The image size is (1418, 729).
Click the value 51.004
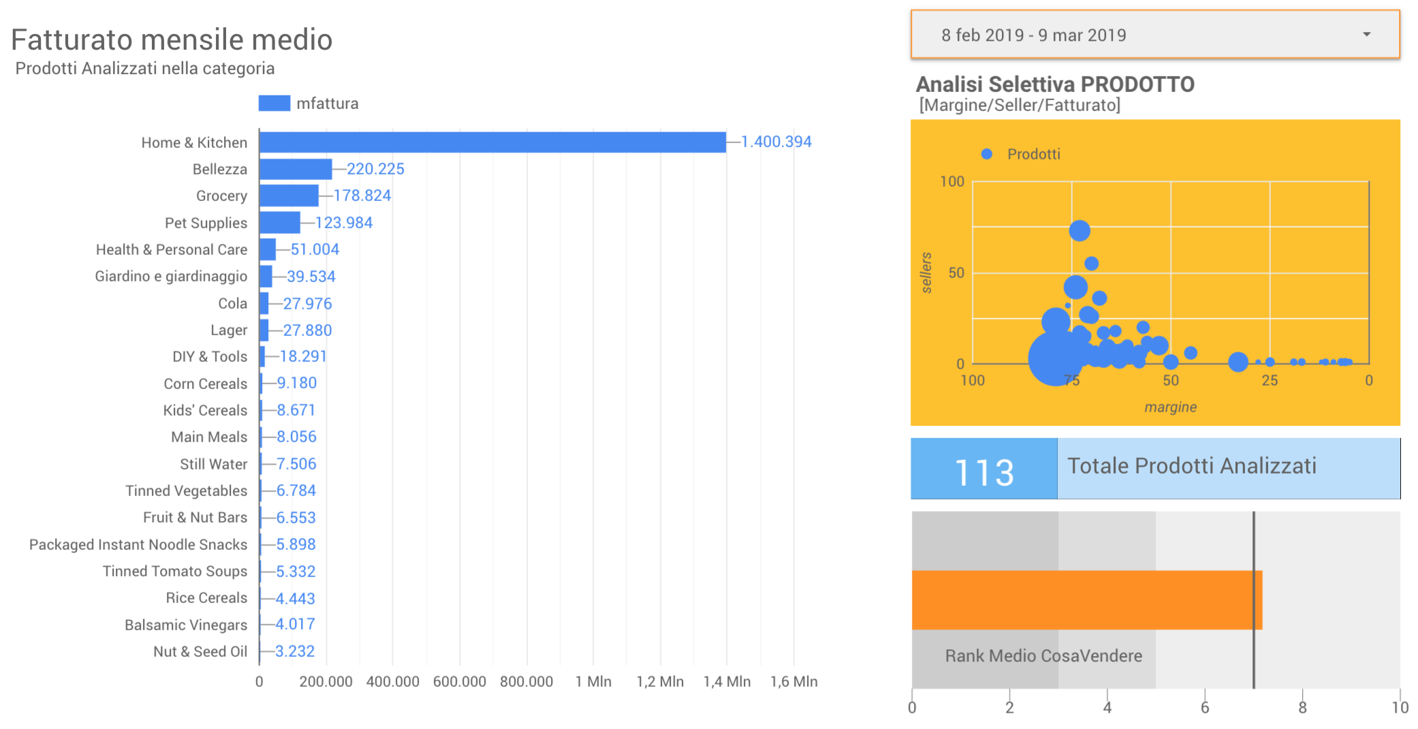(315, 249)
